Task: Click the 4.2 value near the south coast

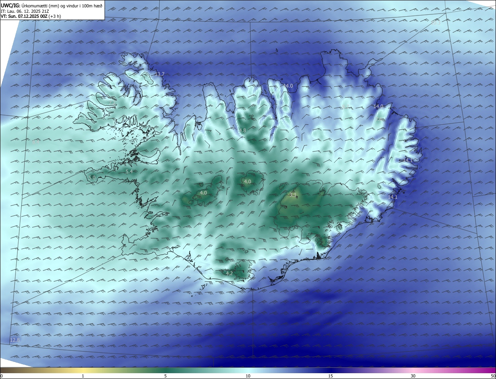Action: (229, 273)
